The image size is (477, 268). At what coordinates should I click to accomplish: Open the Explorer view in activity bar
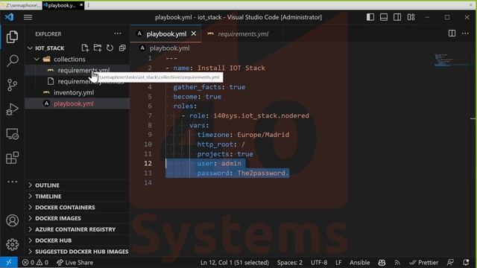12,36
